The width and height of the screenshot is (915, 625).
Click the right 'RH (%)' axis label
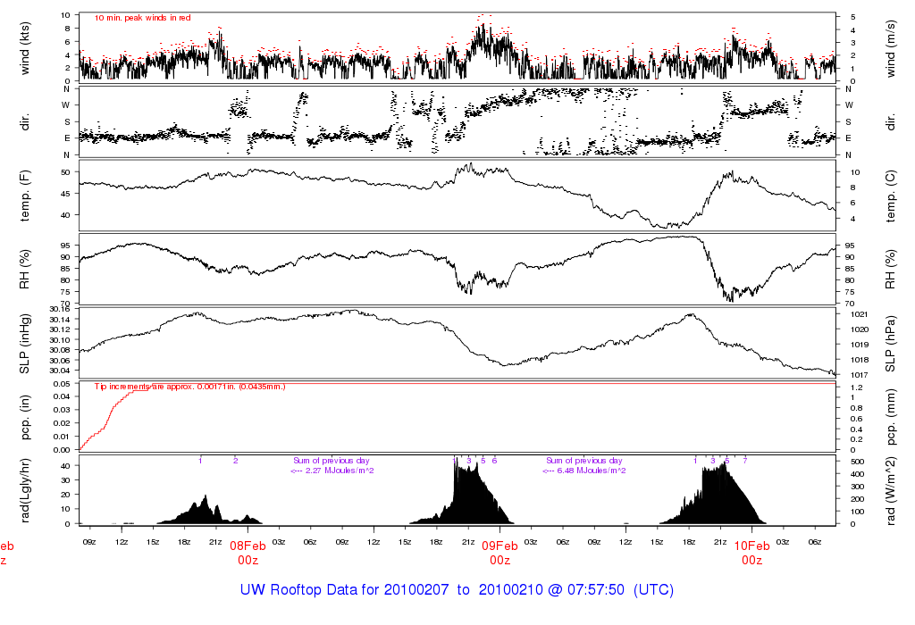point(890,270)
